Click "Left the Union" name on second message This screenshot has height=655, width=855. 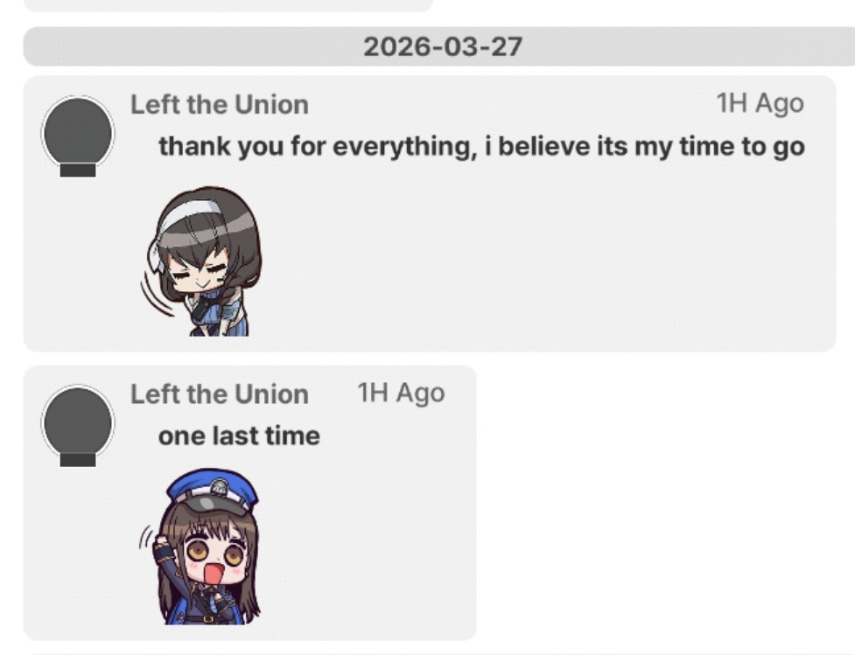point(219,394)
